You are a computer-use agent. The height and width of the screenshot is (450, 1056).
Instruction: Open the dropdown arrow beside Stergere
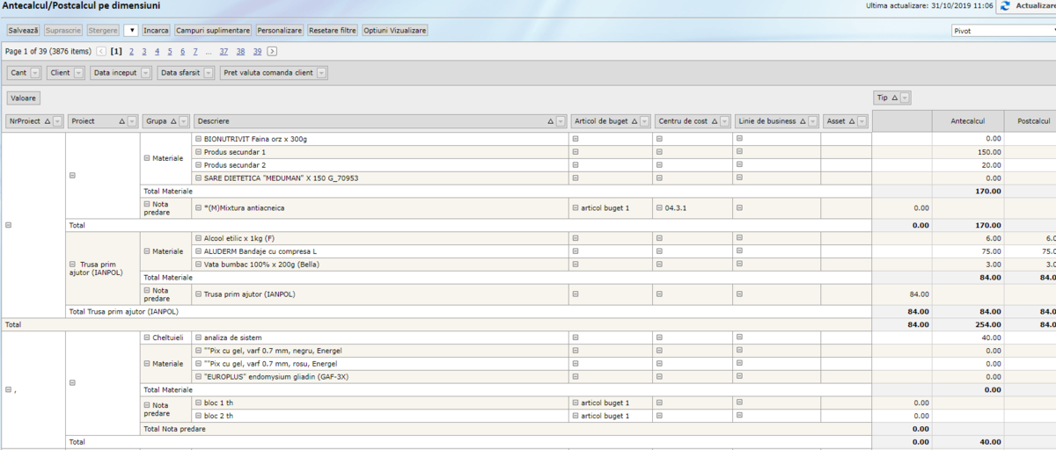131,30
